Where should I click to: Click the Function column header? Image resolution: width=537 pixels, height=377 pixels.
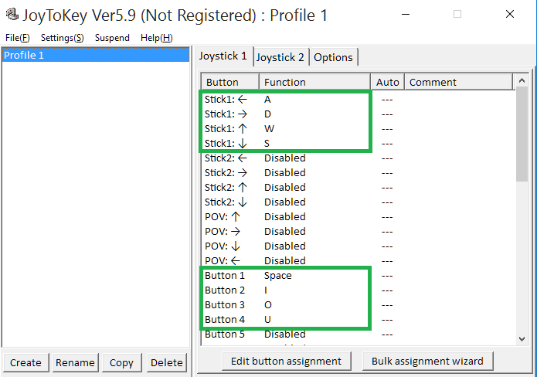[x=314, y=82]
